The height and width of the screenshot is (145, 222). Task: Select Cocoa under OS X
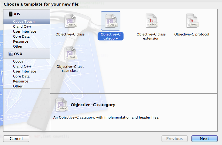[27, 61]
